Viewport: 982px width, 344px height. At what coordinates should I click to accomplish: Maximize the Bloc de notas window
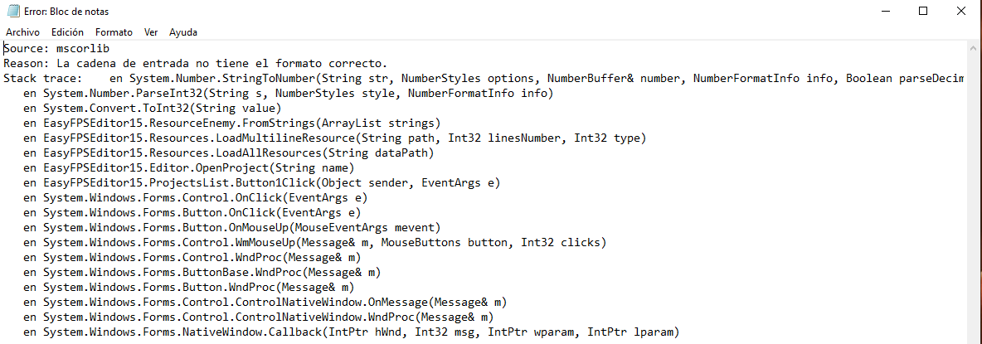coord(924,12)
